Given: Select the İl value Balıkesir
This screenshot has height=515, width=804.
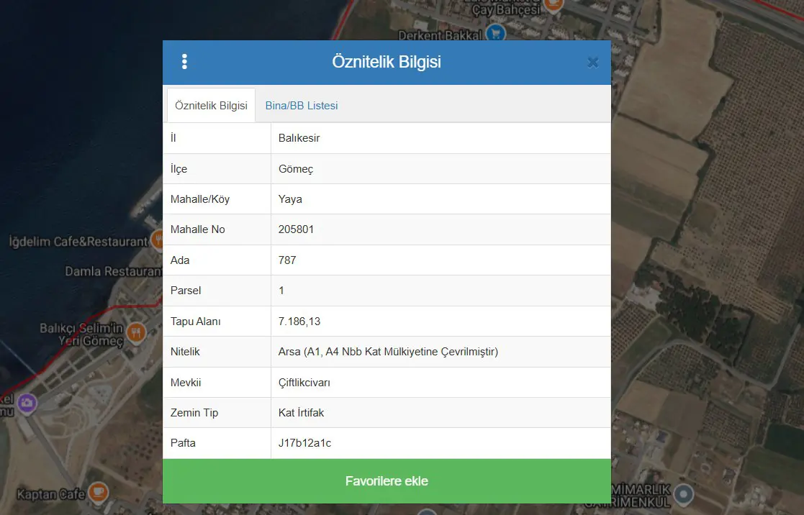Looking at the screenshot, I should [299, 138].
